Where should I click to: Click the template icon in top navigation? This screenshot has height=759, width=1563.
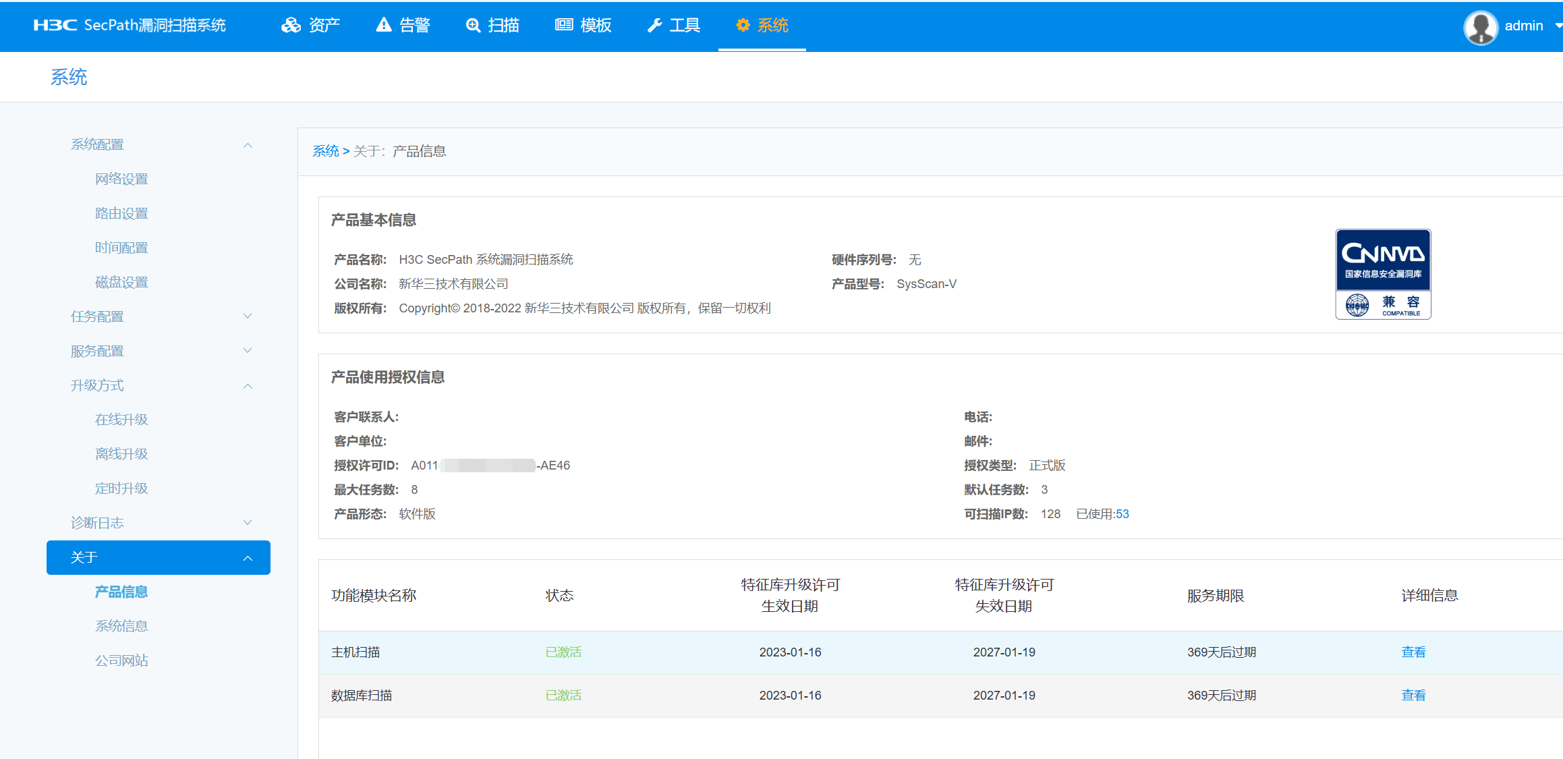click(563, 26)
